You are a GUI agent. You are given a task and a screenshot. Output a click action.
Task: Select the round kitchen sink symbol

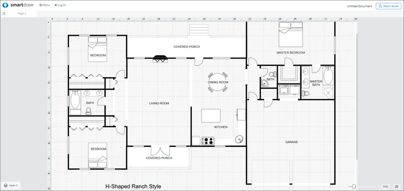click(239, 139)
